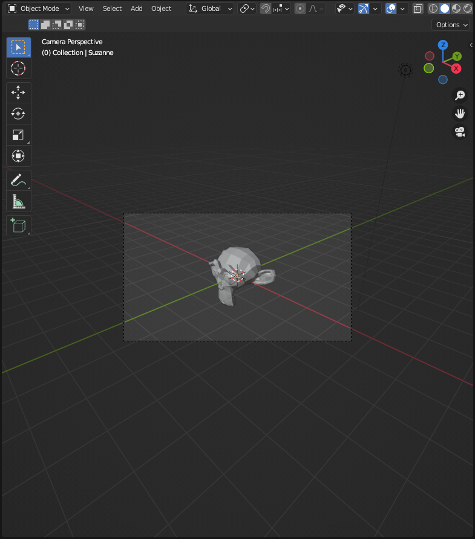Choose the Move tool

(19, 93)
